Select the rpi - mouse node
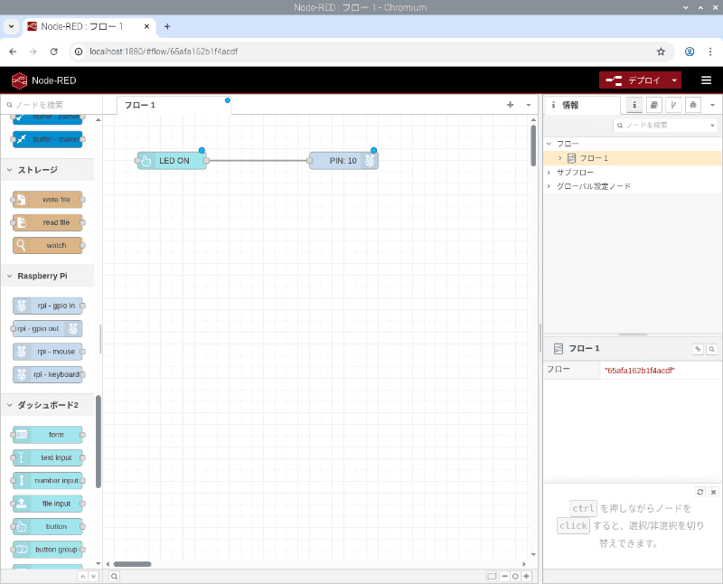Viewport: 723px width, 584px height. pos(48,352)
